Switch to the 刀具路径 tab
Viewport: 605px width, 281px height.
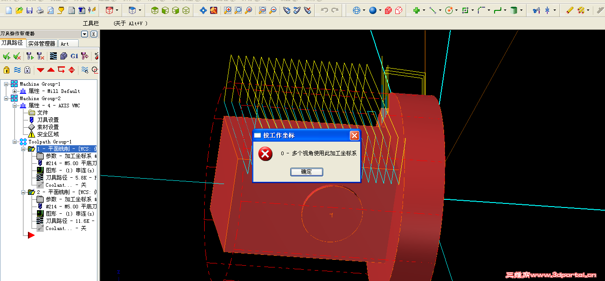click(12, 43)
